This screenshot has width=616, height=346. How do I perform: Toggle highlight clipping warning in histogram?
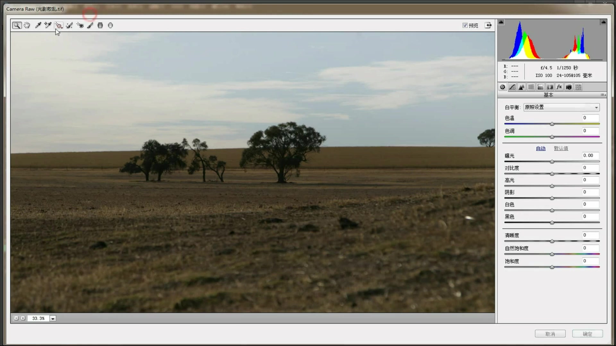tap(603, 22)
